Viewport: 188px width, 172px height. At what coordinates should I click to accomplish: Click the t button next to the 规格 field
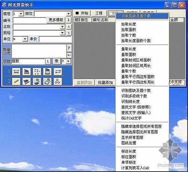click(69, 33)
